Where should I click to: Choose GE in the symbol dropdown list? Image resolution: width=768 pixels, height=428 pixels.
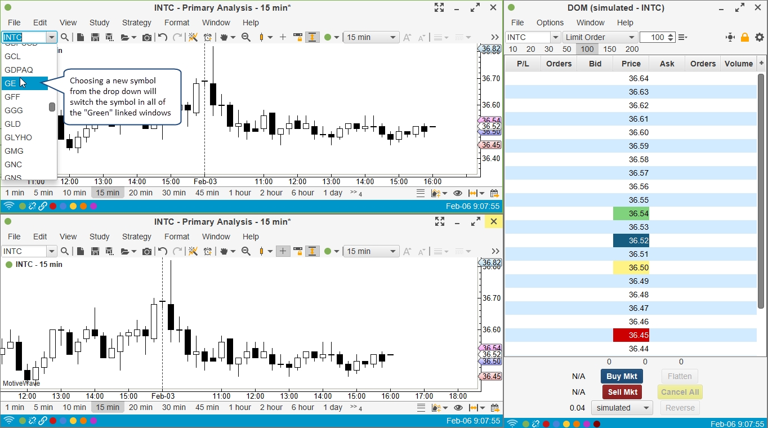[x=25, y=83]
